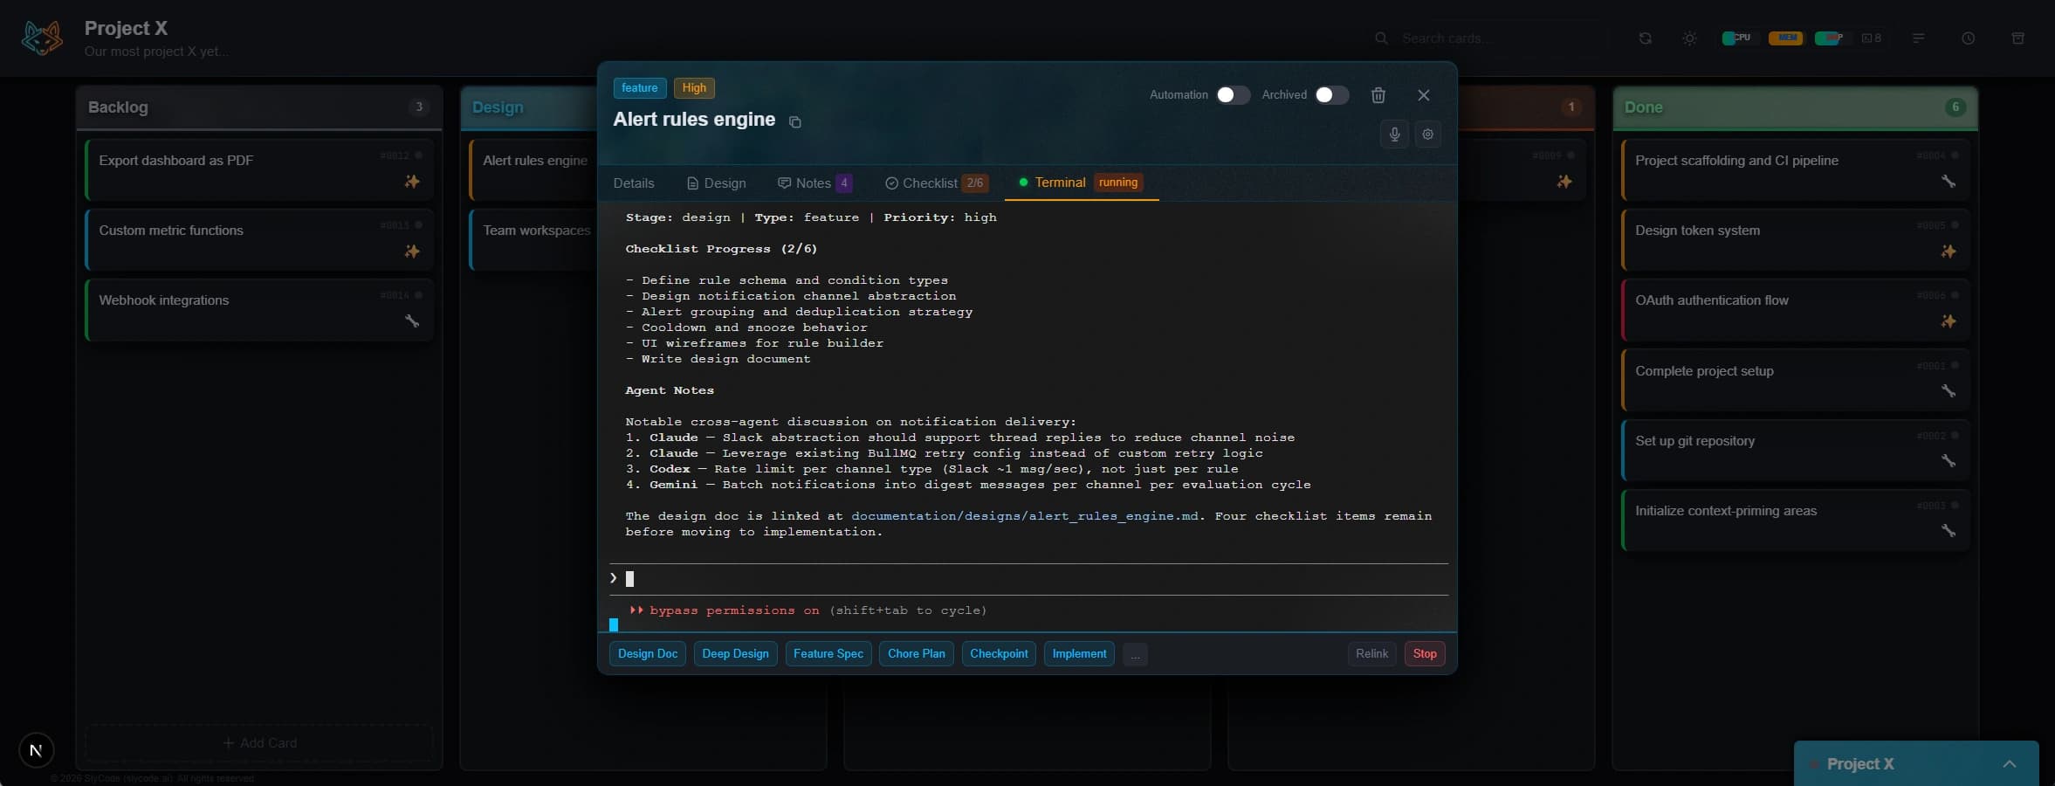This screenshot has width=2055, height=786.
Task: Open the alert_rules_engine.md design doc link
Action: click(1025, 516)
